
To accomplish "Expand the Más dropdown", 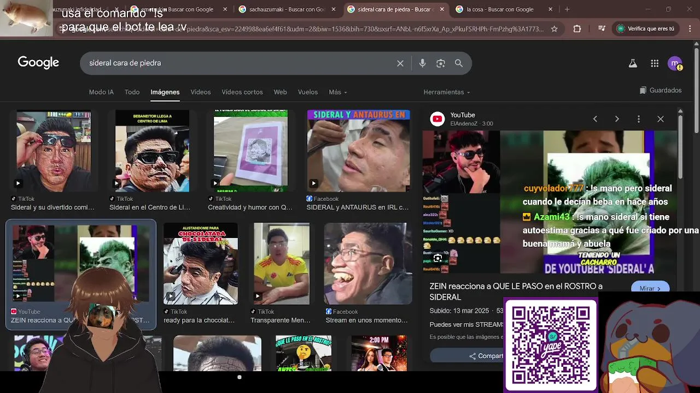I will (338, 92).
